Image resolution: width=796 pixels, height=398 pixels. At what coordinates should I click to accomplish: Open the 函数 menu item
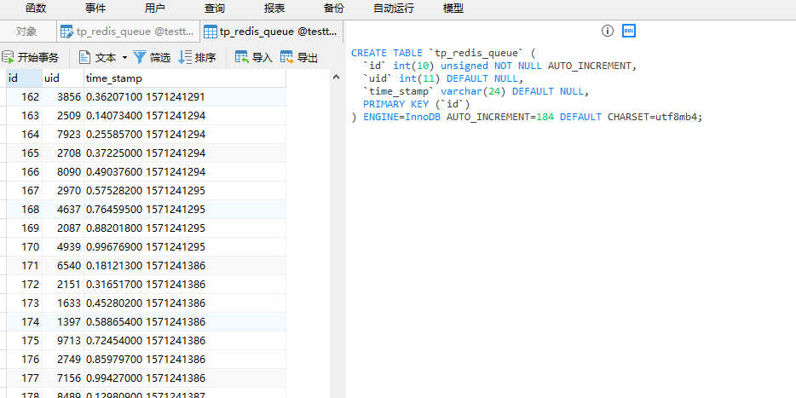(x=36, y=9)
